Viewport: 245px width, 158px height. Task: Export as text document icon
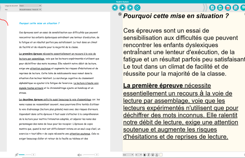(x=236, y=8)
